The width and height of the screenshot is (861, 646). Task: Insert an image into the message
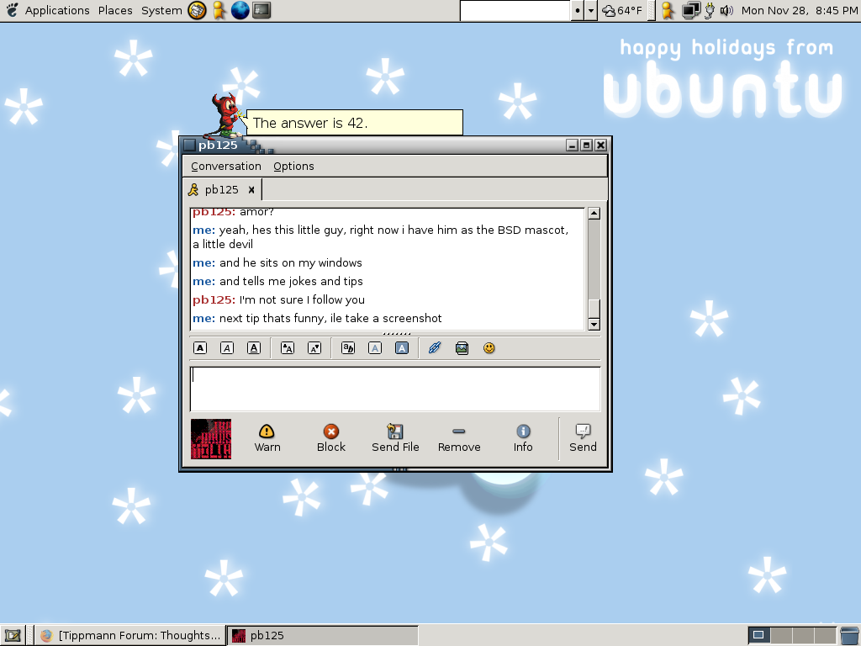462,348
